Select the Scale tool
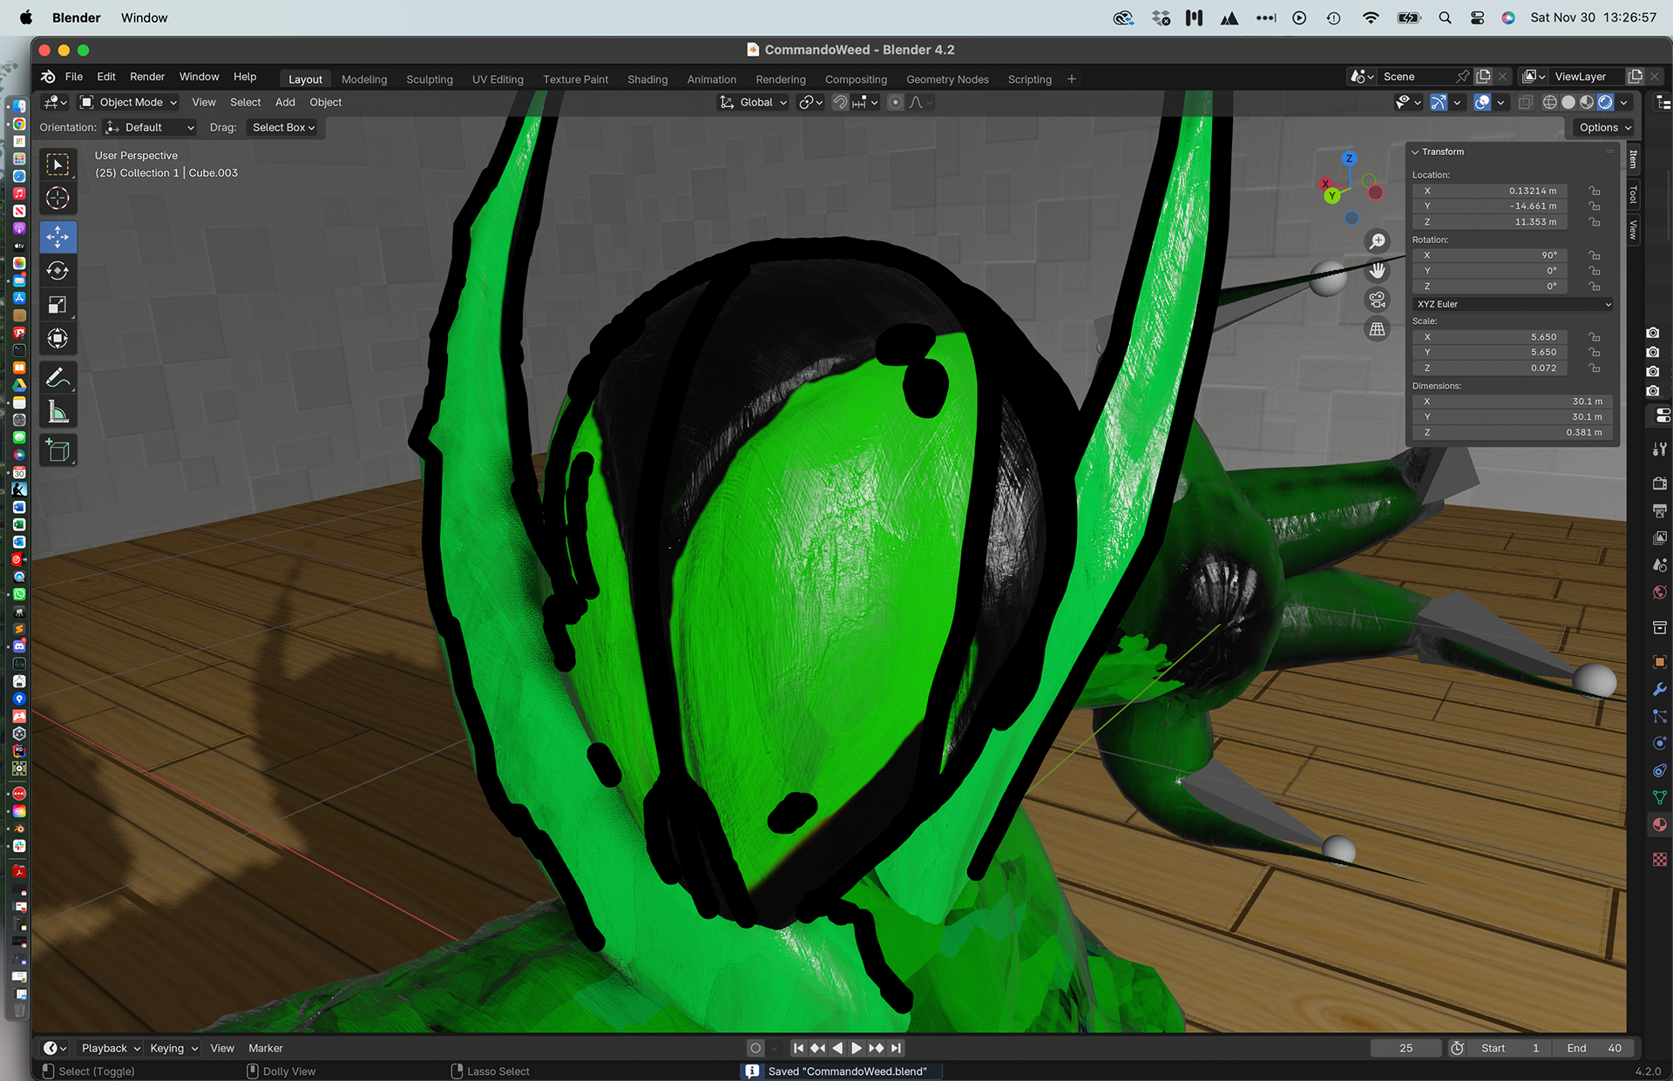The width and height of the screenshot is (1673, 1081). click(x=58, y=305)
